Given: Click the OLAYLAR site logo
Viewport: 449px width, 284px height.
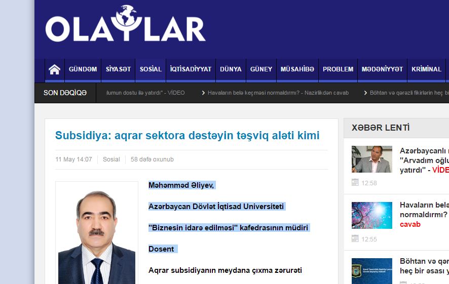Looking at the screenshot, I should pyautogui.click(x=125, y=25).
